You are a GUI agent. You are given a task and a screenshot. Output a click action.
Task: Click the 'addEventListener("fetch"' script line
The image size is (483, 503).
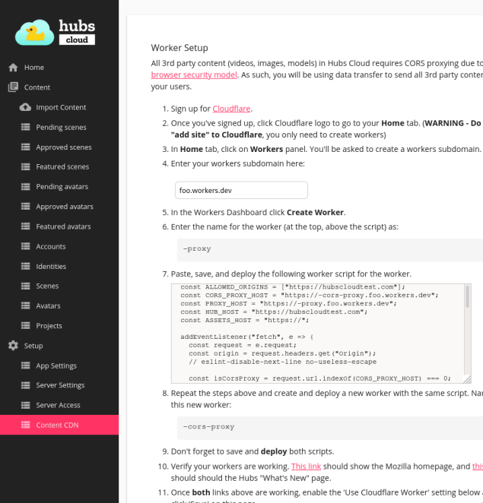coord(246,337)
